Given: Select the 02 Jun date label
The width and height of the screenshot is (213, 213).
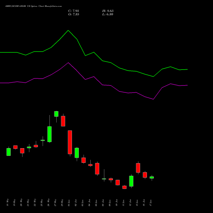Looking at the screenshot, I should tap(76, 203).
